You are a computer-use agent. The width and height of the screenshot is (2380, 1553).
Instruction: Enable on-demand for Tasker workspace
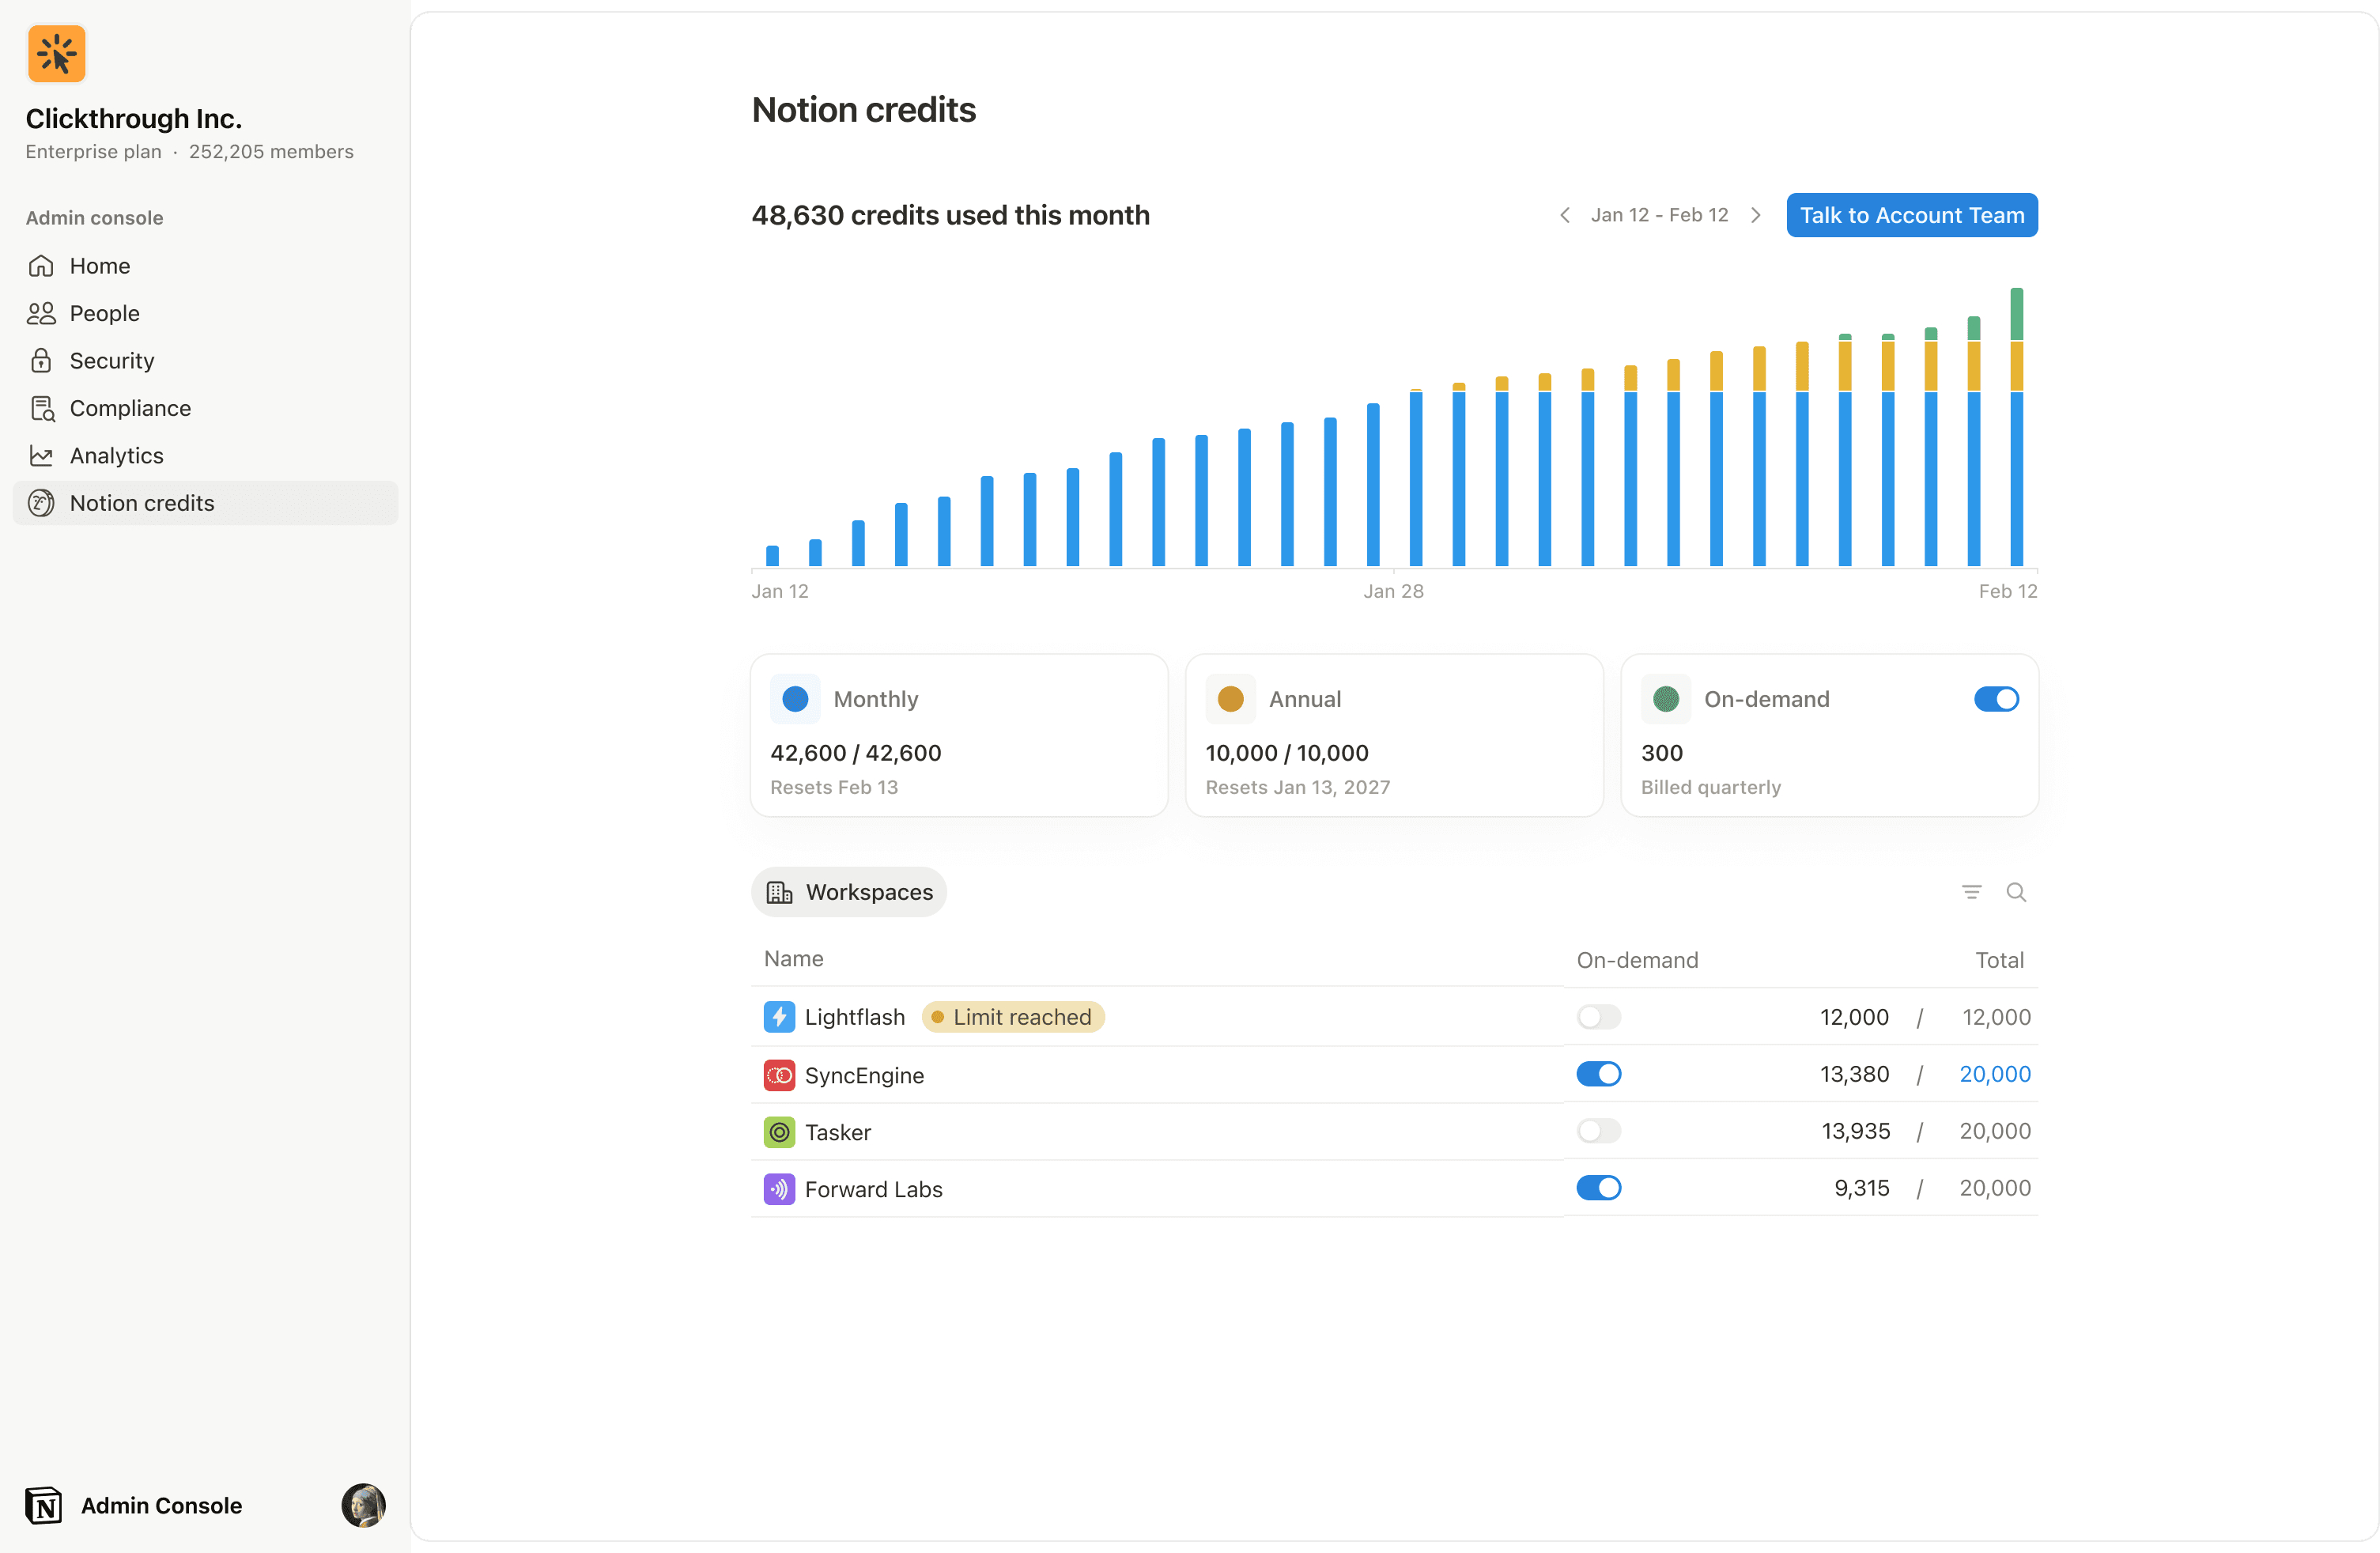[1599, 1131]
